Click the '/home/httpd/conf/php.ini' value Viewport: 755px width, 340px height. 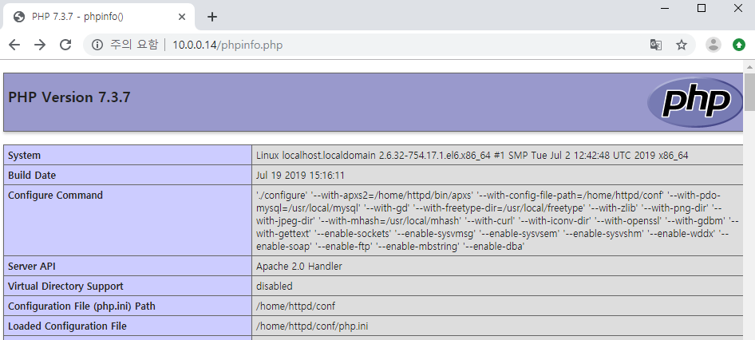point(312,326)
